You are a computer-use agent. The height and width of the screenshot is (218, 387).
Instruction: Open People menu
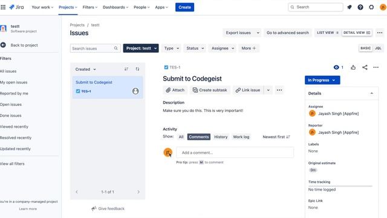(141, 7)
